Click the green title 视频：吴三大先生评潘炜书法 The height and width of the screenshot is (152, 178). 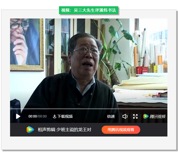coord(89,10)
